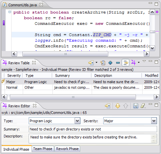The height and width of the screenshot is (154, 161).
Task: Select the Normal Other javadoc review row
Action: click(x=80, y=87)
